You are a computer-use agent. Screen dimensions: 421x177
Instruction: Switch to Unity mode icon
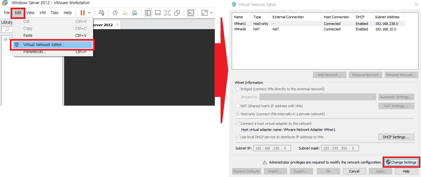pyautogui.click(x=177, y=13)
